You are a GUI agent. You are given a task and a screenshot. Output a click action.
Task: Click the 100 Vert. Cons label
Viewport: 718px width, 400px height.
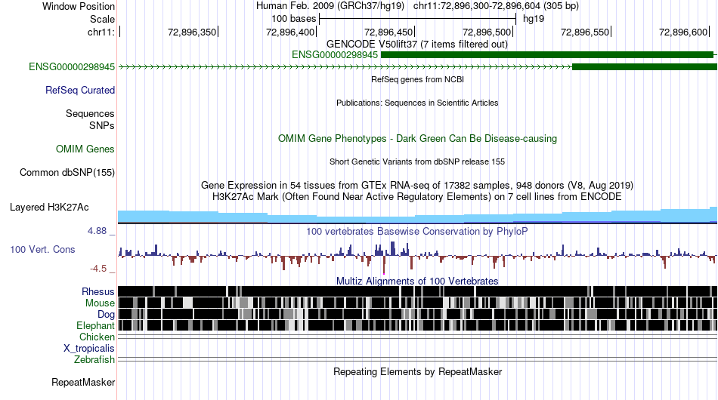(x=42, y=250)
